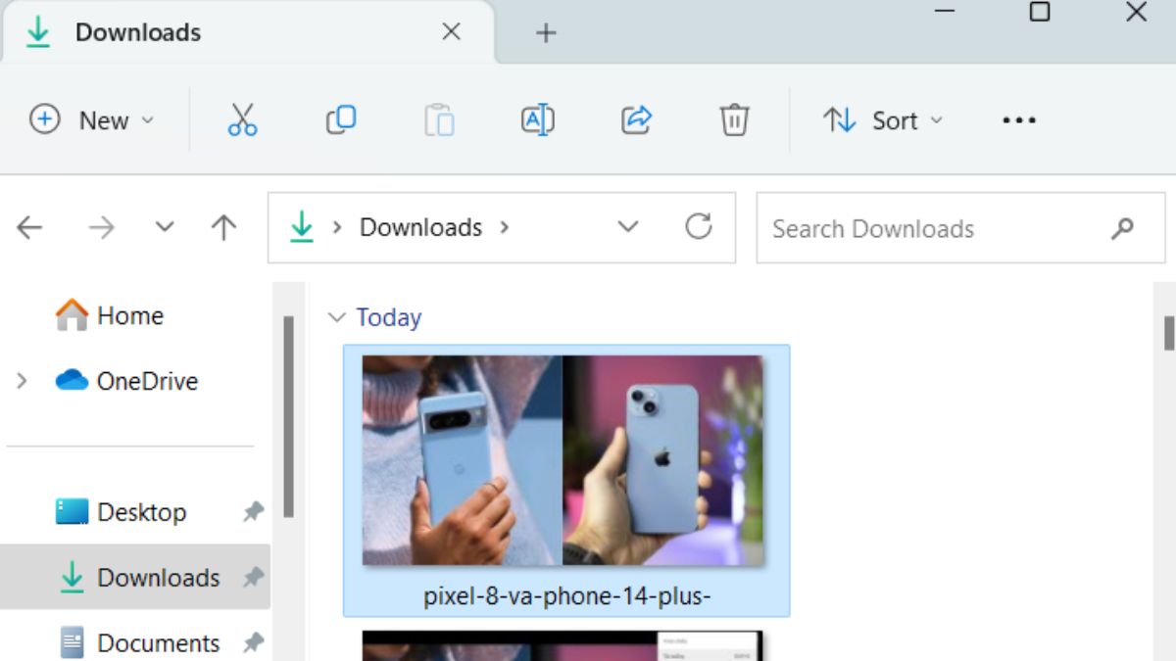
Task: Add a new tab
Action: (x=546, y=33)
